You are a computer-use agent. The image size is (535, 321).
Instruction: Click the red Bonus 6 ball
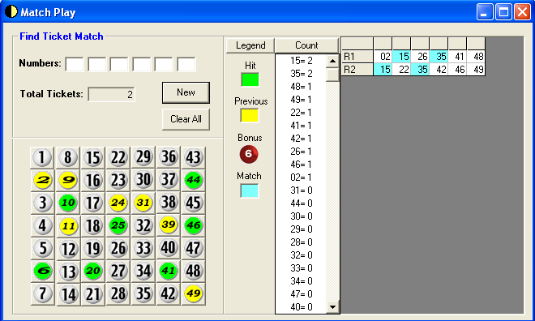[x=249, y=154]
